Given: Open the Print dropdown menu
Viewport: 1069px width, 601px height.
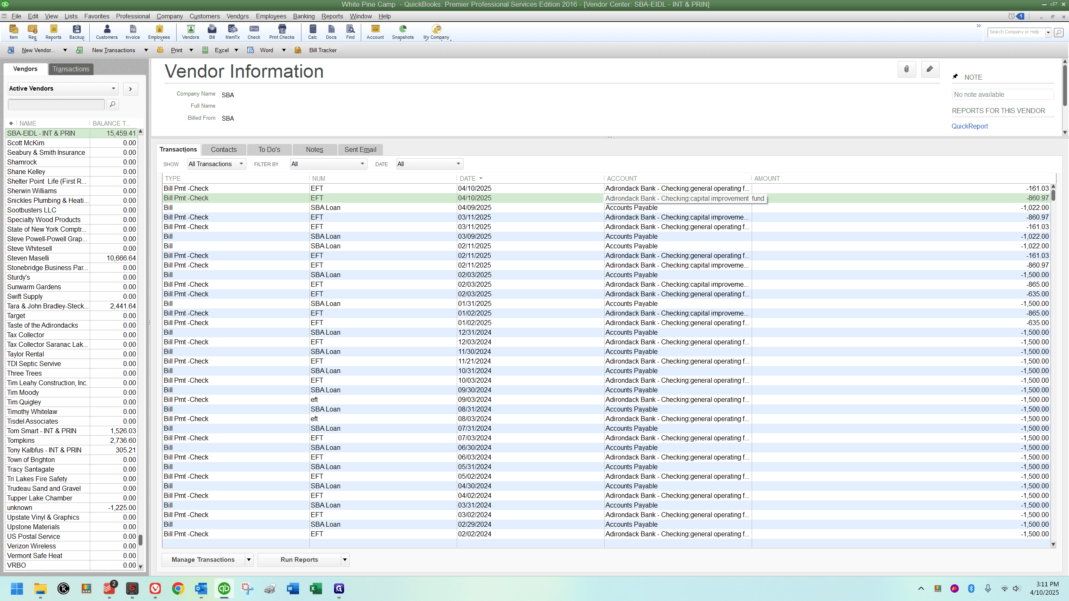Looking at the screenshot, I should [x=191, y=50].
